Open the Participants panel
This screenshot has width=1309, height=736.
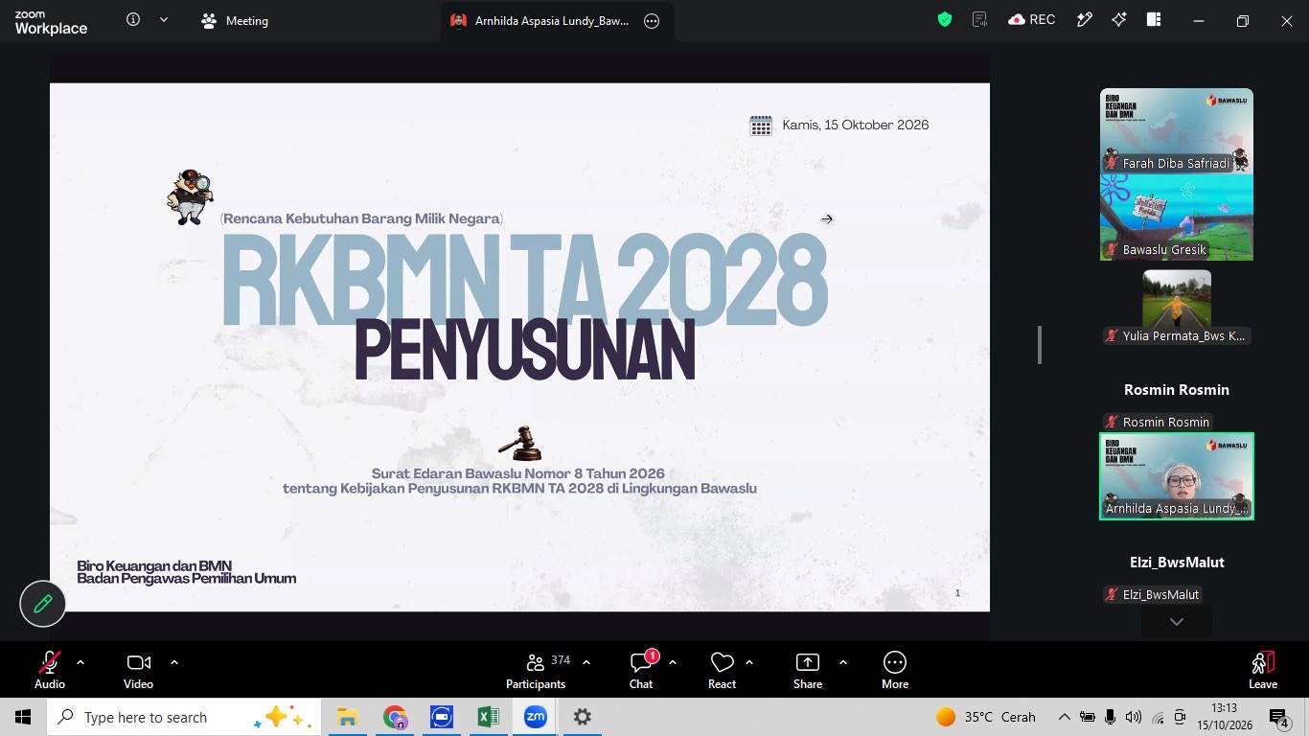(x=537, y=670)
